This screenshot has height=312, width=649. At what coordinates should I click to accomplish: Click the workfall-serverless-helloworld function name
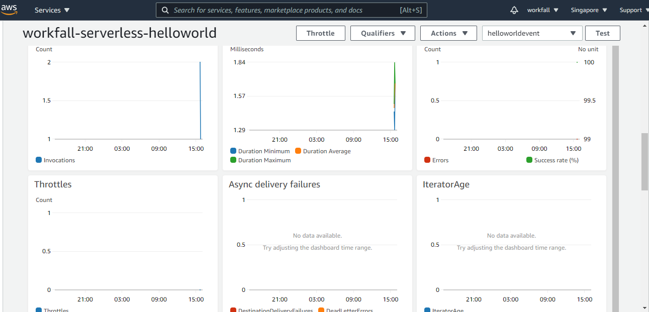coord(120,33)
